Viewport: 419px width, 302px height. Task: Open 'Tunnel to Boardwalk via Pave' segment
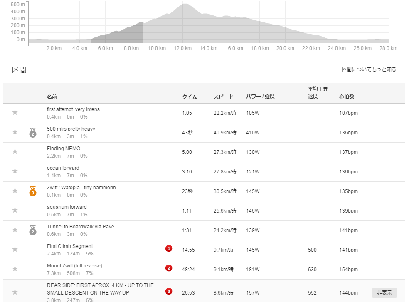pos(81,226)
